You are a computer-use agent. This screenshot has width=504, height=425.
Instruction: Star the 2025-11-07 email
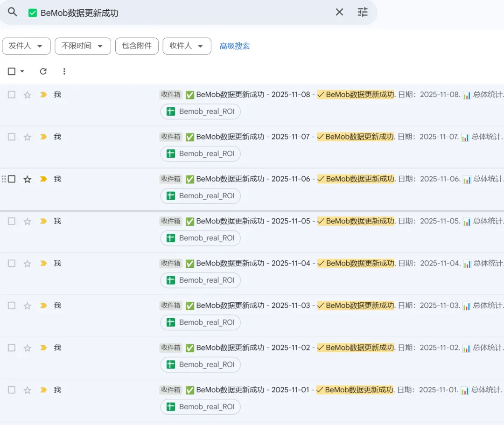point(28,137)
